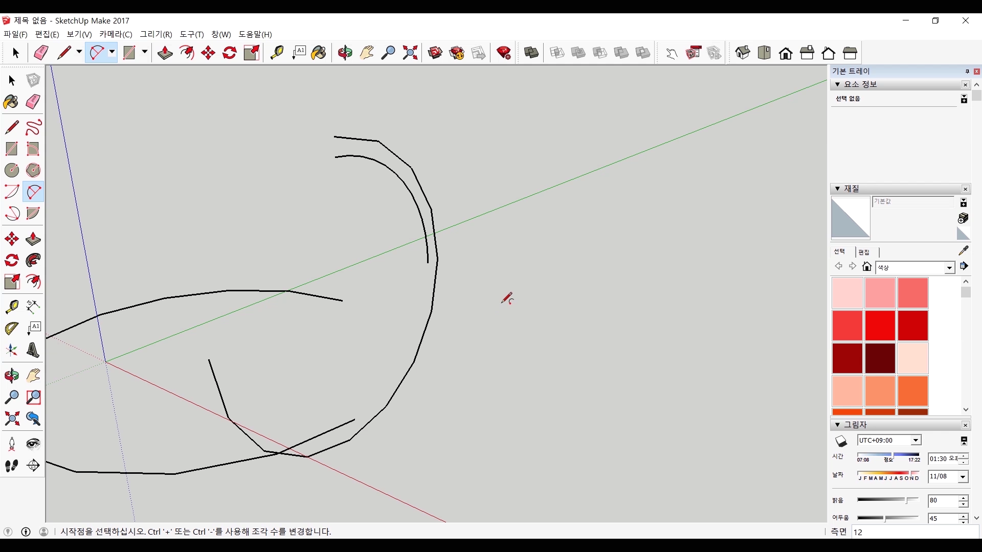Viewport: 982px width, 552px height.
Task: Select the Eraser tool in top toolbar
Action: pyautogui.click(x=41, y=53)
